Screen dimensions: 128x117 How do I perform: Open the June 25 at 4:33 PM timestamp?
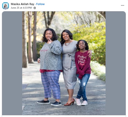coord(21,8)
